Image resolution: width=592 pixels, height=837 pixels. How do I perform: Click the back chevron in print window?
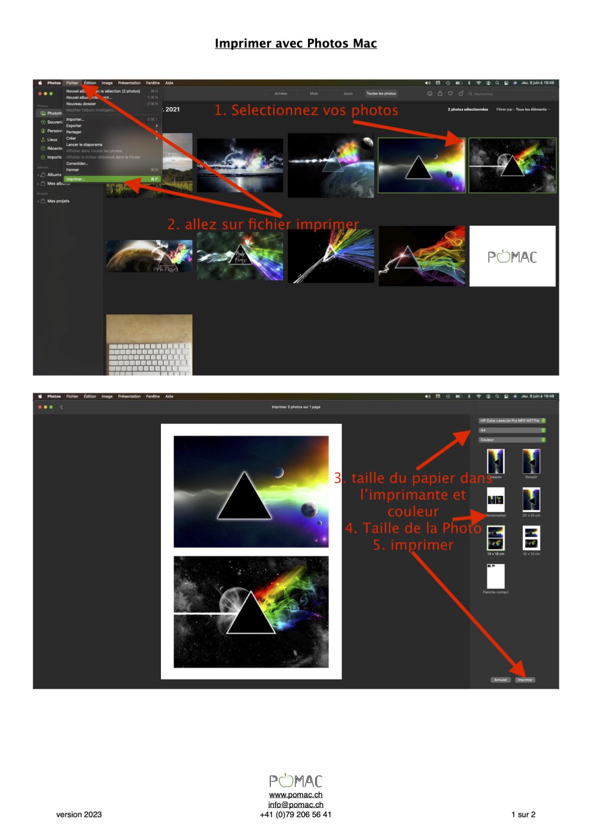61,407
